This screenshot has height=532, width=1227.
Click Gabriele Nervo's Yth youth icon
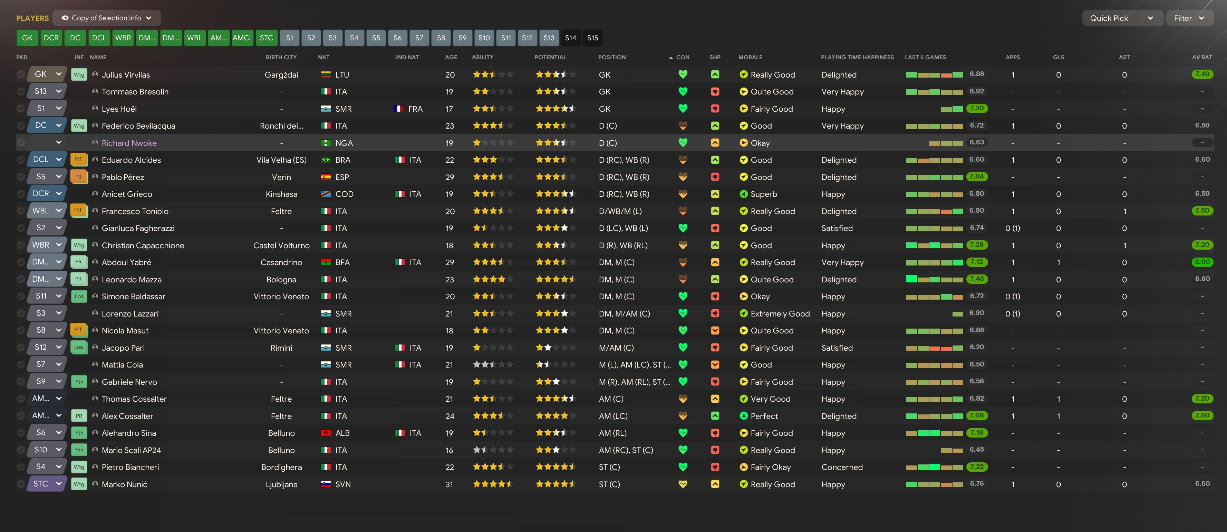(79, 382)
